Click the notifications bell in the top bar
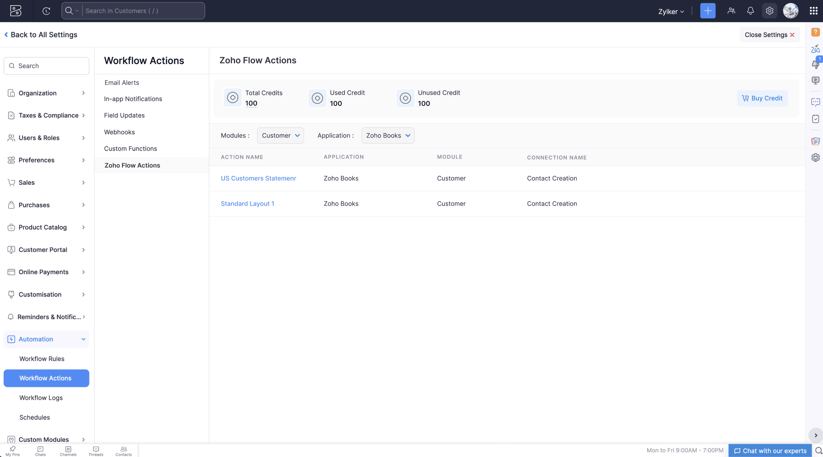 tap(750, 11)
